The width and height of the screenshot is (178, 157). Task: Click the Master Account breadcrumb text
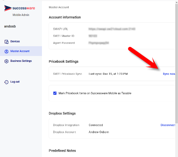pyautogui.click(x=59, y=7)
